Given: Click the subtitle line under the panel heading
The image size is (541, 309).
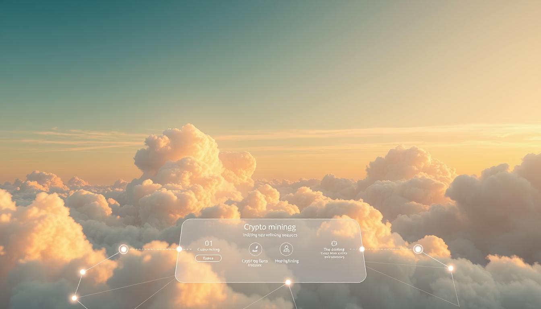Looking at the screenshot, I should click(270, 235).
